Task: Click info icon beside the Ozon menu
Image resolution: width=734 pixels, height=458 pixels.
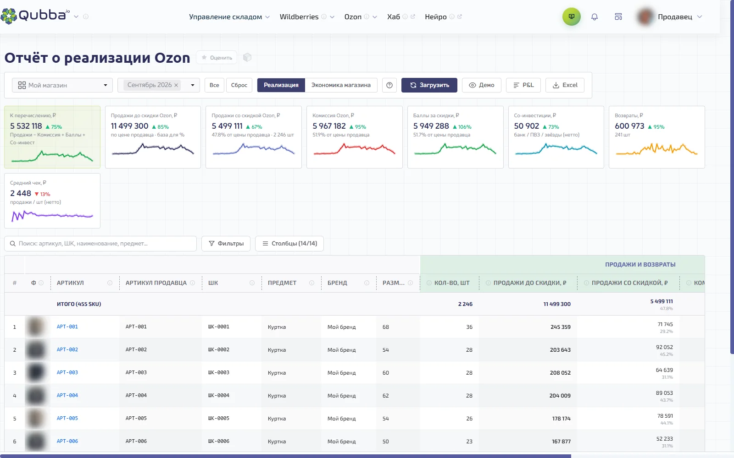Action: point(367,17)
